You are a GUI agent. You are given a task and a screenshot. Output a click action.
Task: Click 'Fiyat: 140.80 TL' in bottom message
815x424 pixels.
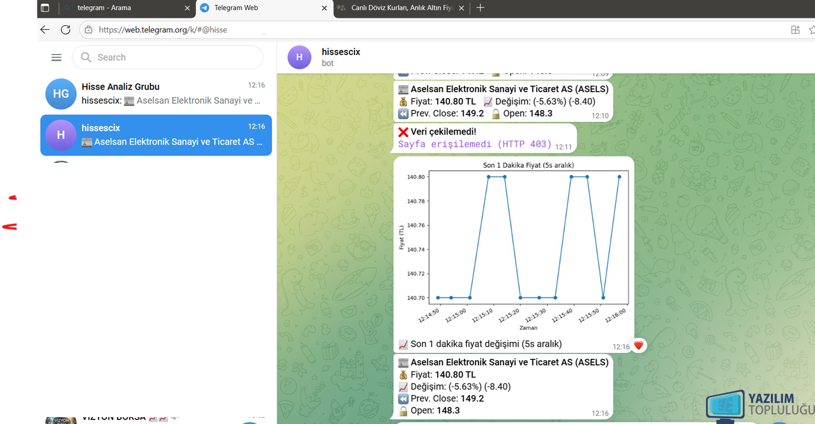pos(443,375)
